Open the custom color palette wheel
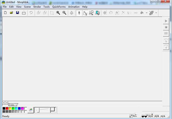The width and height of the screenshot is (172, 119). click(31, 110)
